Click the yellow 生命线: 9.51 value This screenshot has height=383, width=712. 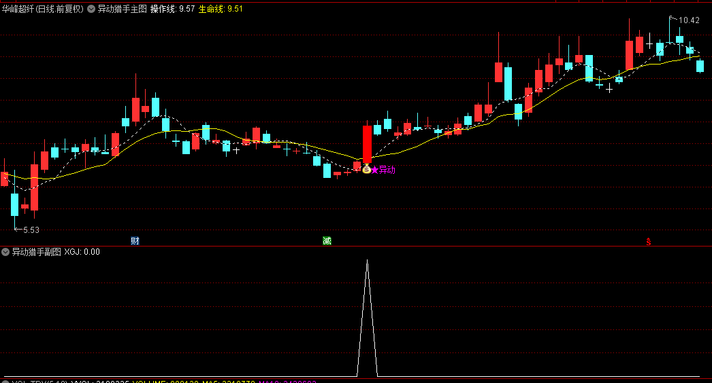[221, 9]
